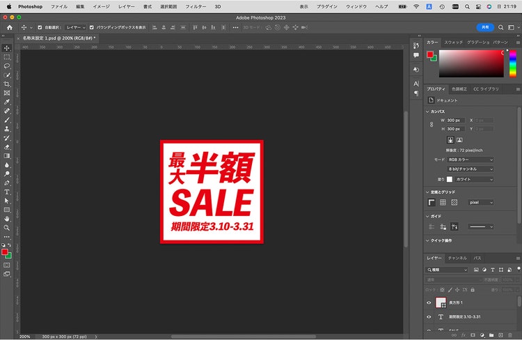The image size is (522, 340).
Task: Select the Rectangle shape tool
Action: tap(7, 210)
